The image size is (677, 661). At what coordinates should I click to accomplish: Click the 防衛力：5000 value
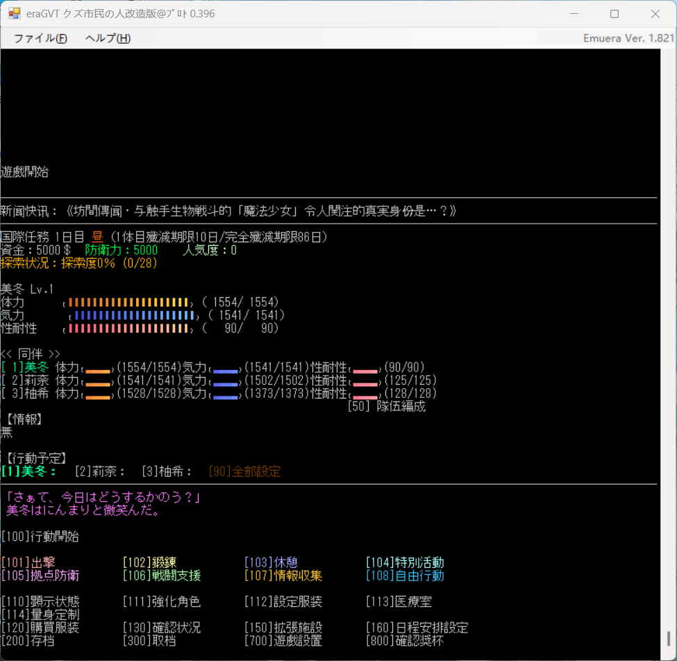pyautogui.click(x=122, y=250)
